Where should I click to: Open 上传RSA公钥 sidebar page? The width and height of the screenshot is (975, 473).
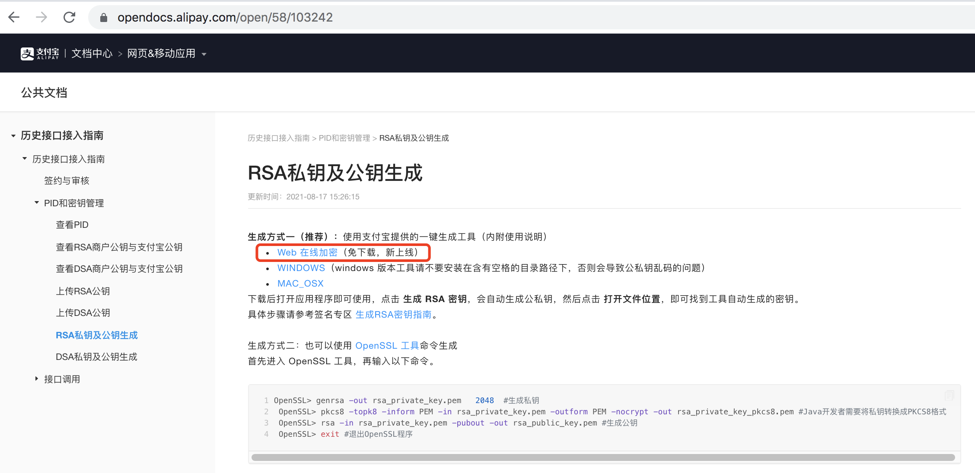click(x=83, y=291)
